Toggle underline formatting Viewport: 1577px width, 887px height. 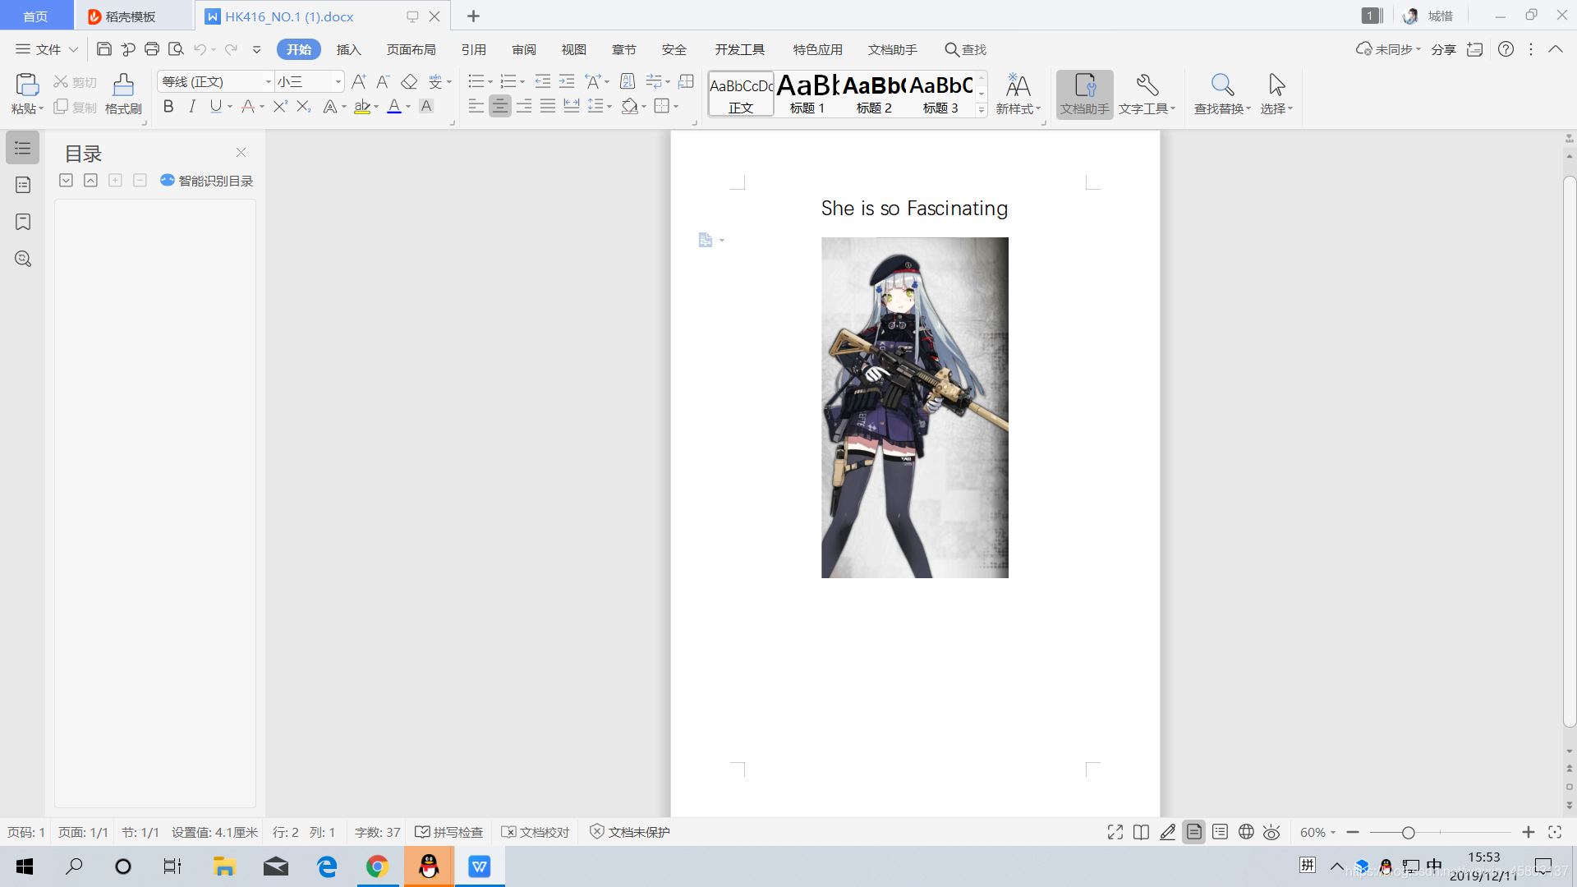tap(215, 106)
